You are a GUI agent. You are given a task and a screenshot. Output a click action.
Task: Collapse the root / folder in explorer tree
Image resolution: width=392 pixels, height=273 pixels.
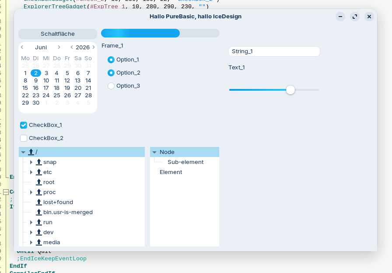pyautogui.click(x=23, y=152)
